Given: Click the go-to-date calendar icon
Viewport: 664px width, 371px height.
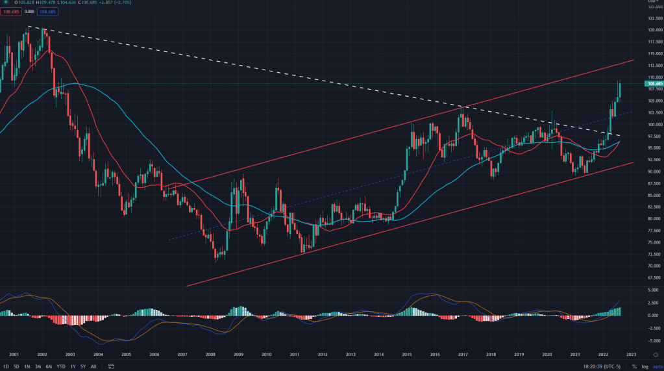Looking at the screenshot, I should pos(112,366).
